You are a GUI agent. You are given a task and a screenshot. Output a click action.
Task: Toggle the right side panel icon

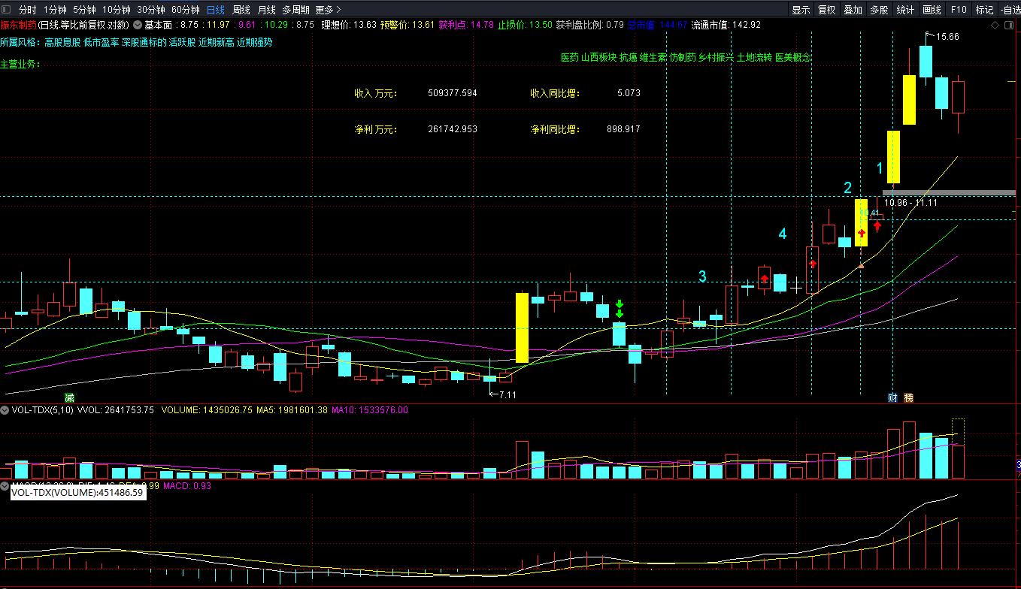1010,25
